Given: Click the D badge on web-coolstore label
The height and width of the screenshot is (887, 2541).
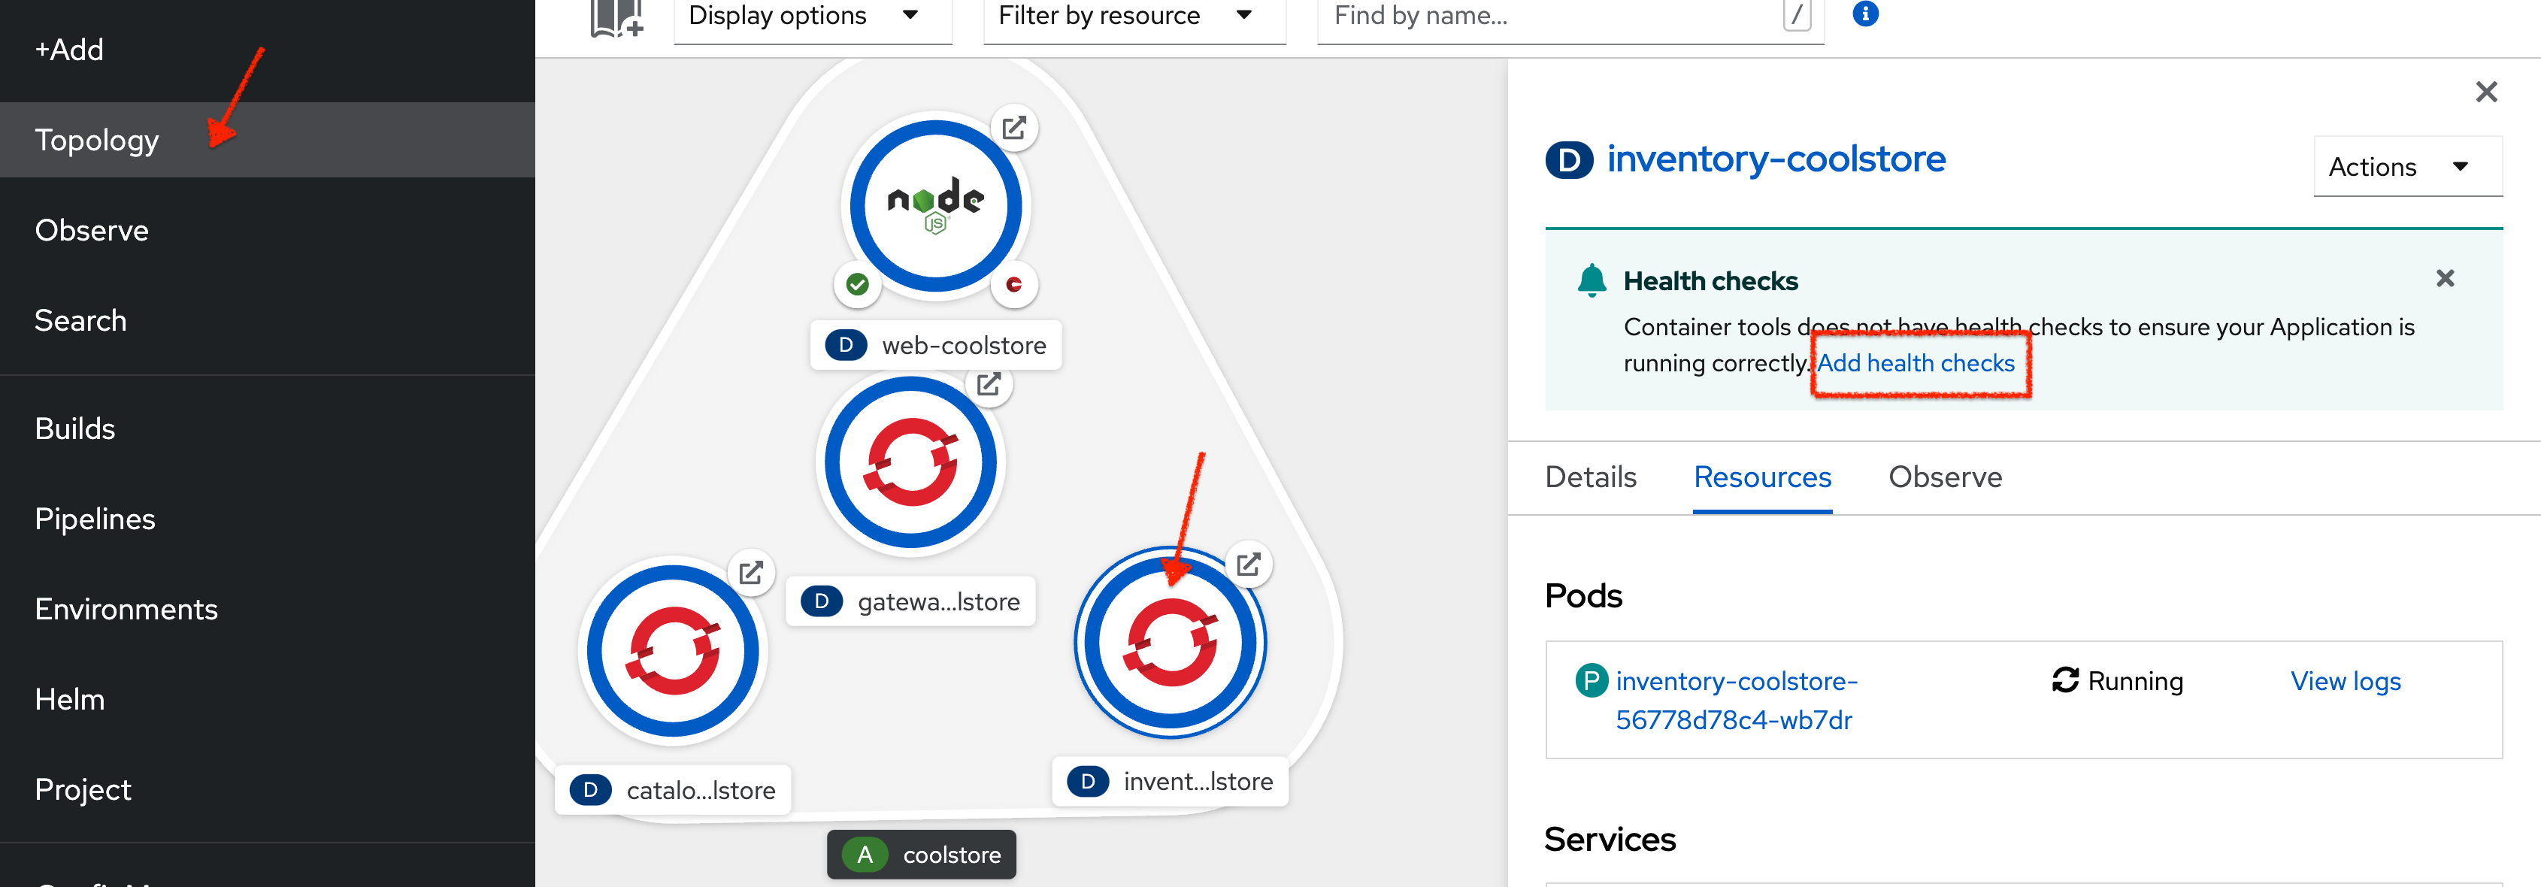Looking at the screenshot, I should pos(845,345).
